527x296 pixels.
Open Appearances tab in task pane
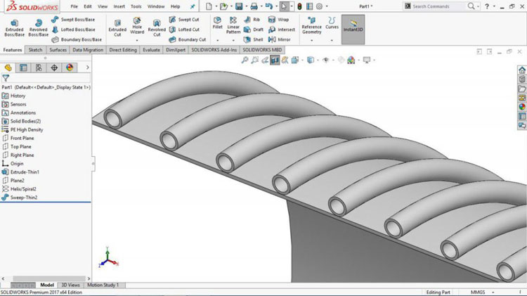pos(522,106)
